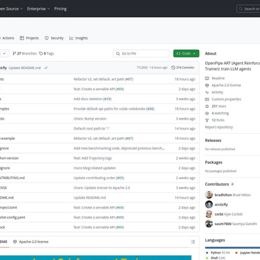Viewport: 260px width, 260px height.
Task: Click the Insights graph icon
Action: point(72,38)
